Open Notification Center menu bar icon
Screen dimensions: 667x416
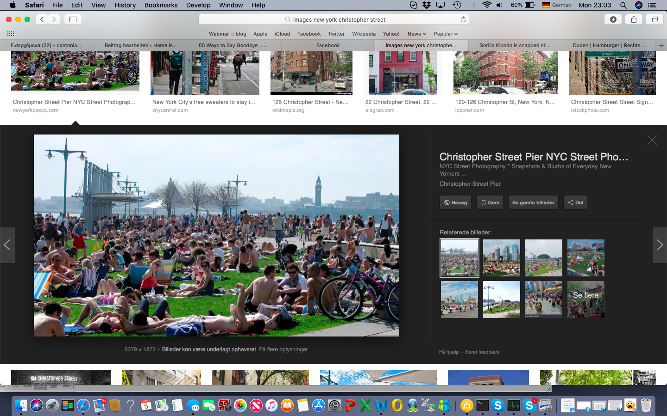coord(652,5)
